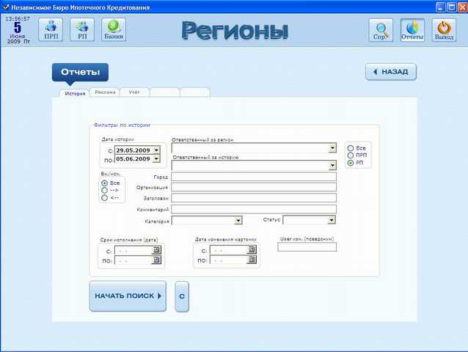Viewport: 468px width, 352px height.
Task: Click the date text 29.05.2009
Action: pos(133,150)
